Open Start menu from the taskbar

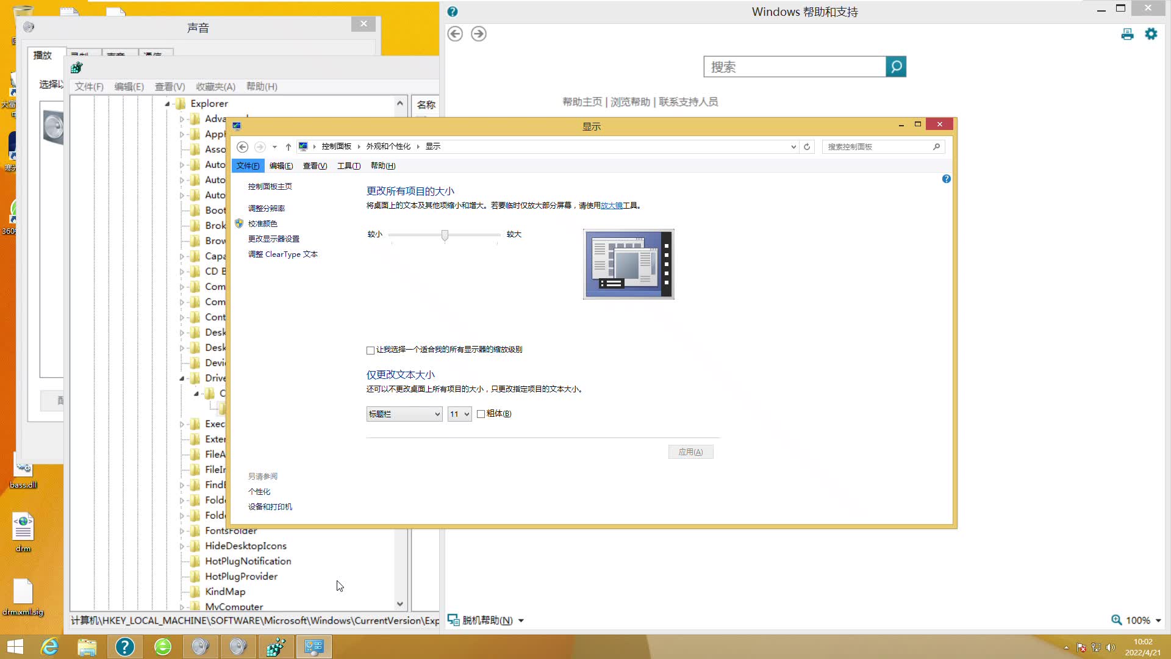15,647
